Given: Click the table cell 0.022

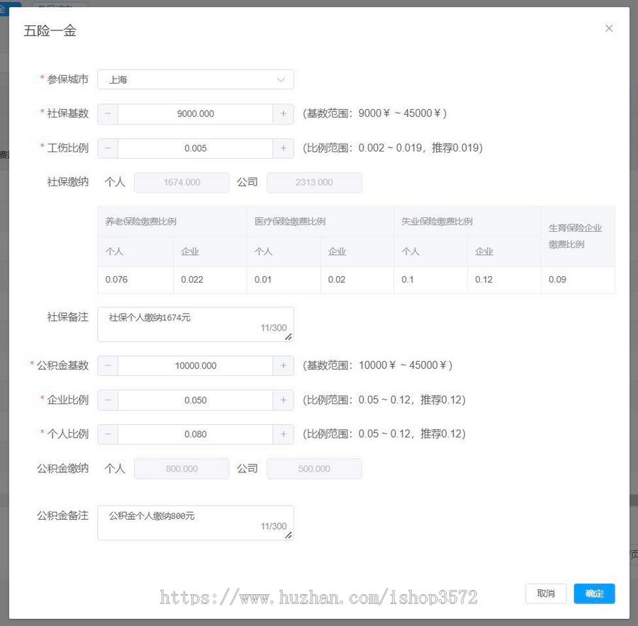Looking at the screenshot, I should (210, 280).
